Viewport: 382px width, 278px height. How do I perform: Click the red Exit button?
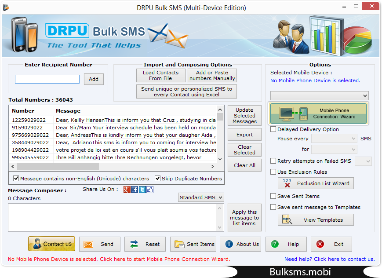pos(331,244)
